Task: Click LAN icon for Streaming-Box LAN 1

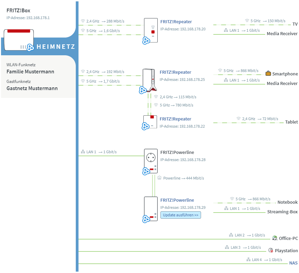Action: point(226,209)
